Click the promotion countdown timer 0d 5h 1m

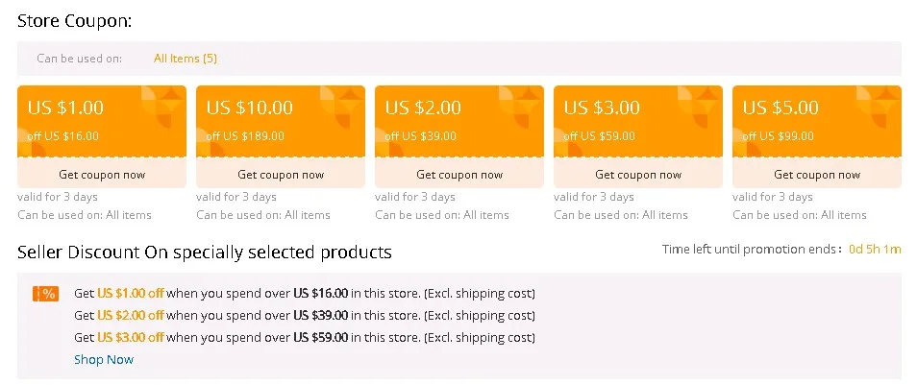click(875, 250)
